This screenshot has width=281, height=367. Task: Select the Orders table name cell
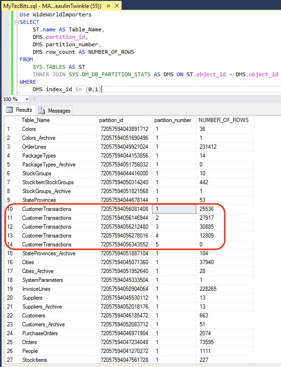pos(58,342)
